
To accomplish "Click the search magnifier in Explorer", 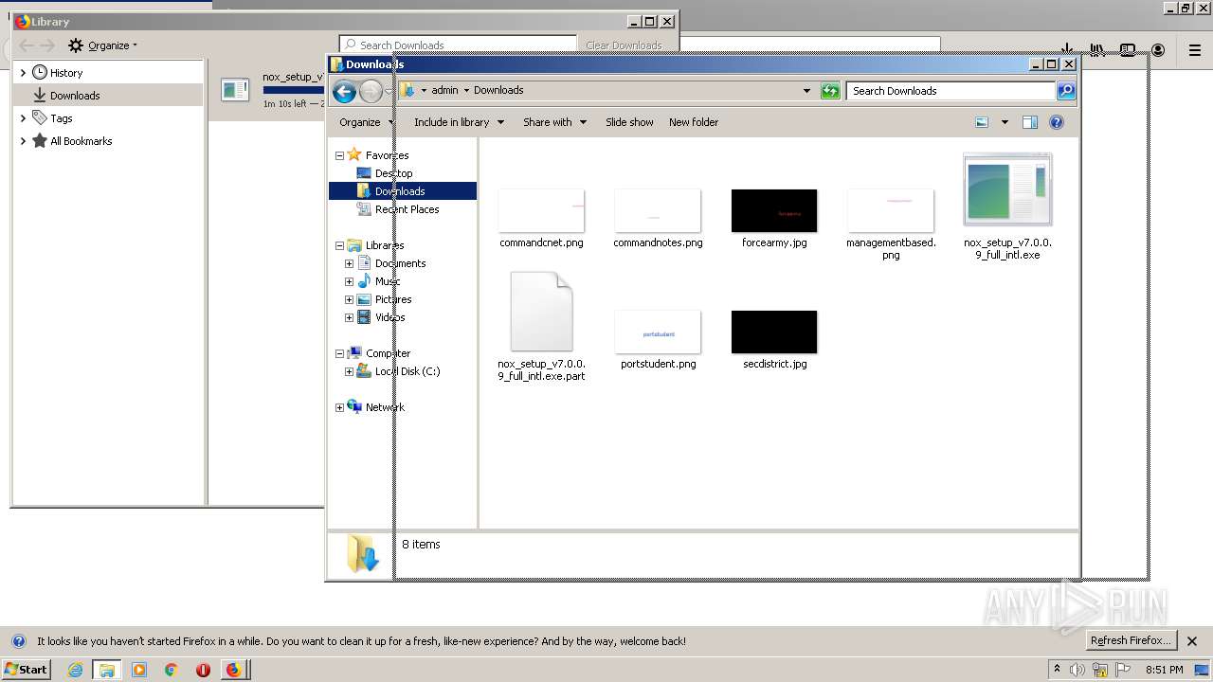I will click(x=1066, y=91).
